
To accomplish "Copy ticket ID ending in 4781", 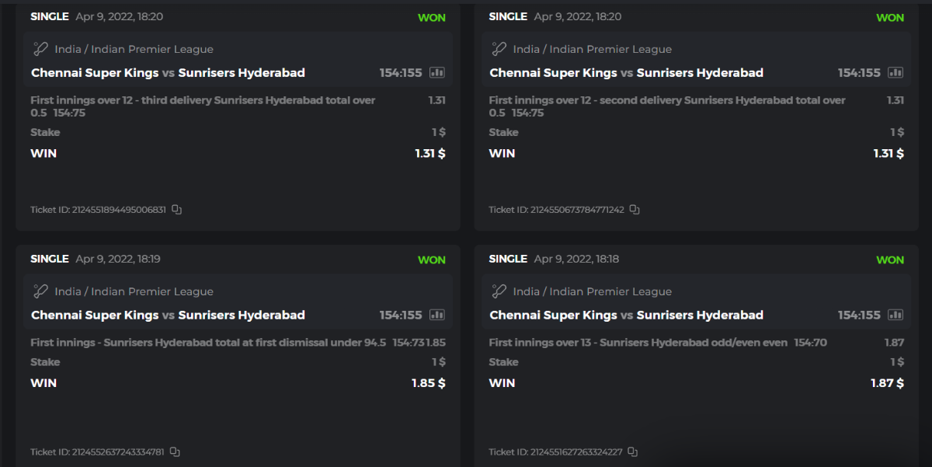I will point(175,452).
